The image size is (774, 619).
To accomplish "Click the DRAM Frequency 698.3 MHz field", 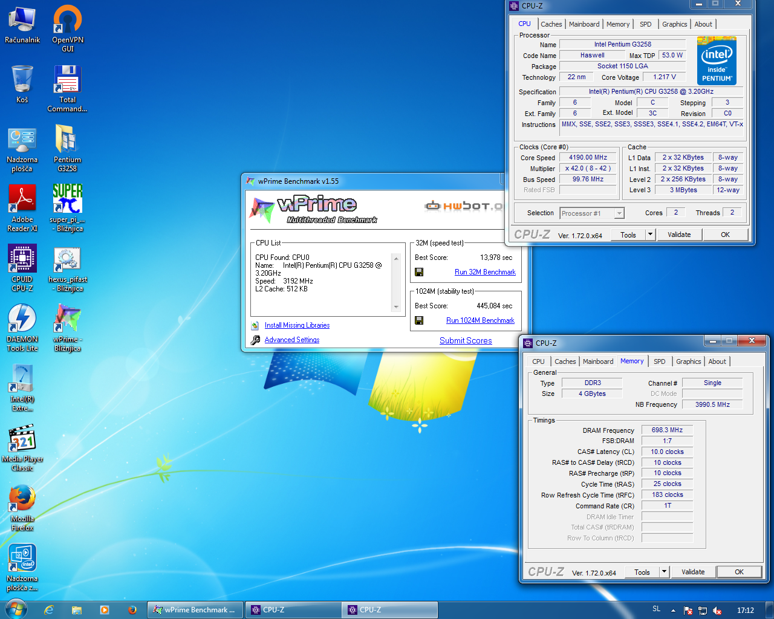I will click(x=667, y=430).
